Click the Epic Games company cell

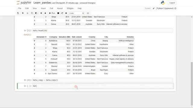click(52, 73)
